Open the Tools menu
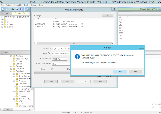The height and width of the screenshot is (114, 161). click(26, 5)
